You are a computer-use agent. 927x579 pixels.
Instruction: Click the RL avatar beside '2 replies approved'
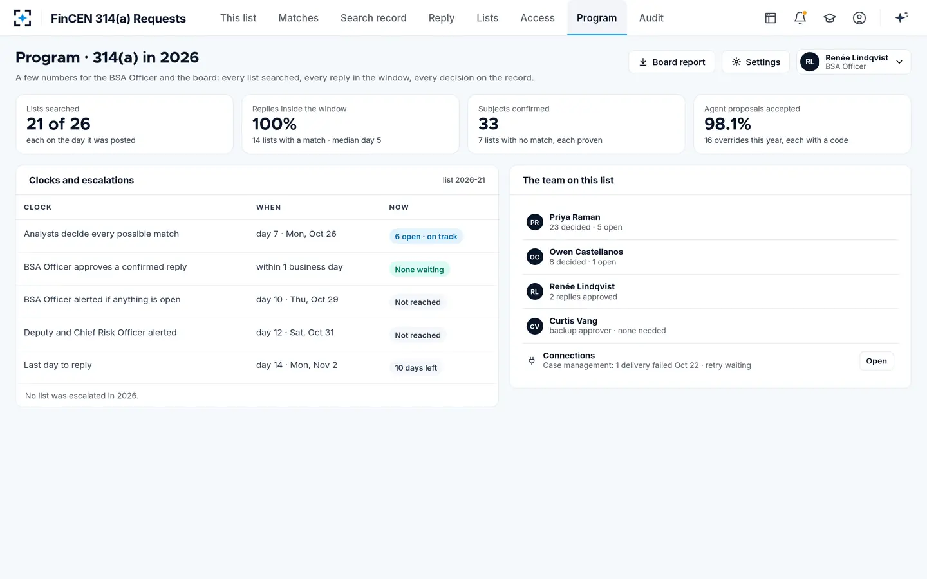(534, 291)
